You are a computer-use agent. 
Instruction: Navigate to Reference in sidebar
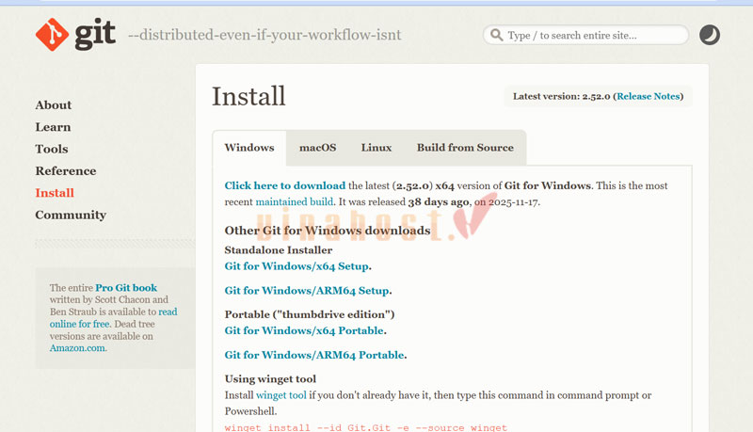click(x=66, y=171)
